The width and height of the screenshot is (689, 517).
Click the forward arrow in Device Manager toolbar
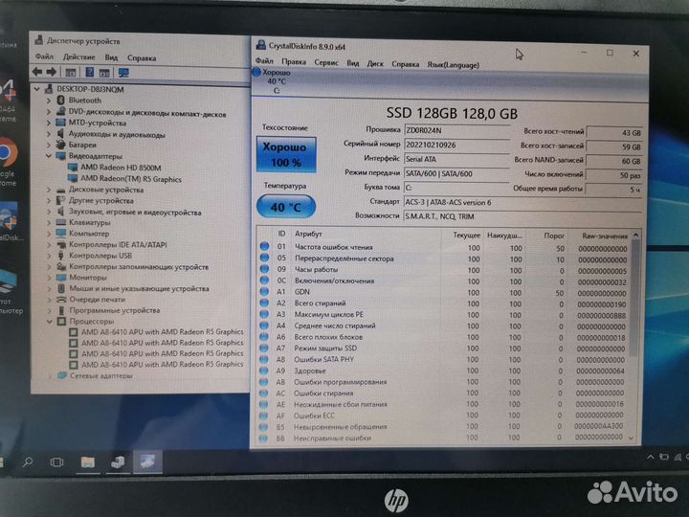tap(52, 72)
